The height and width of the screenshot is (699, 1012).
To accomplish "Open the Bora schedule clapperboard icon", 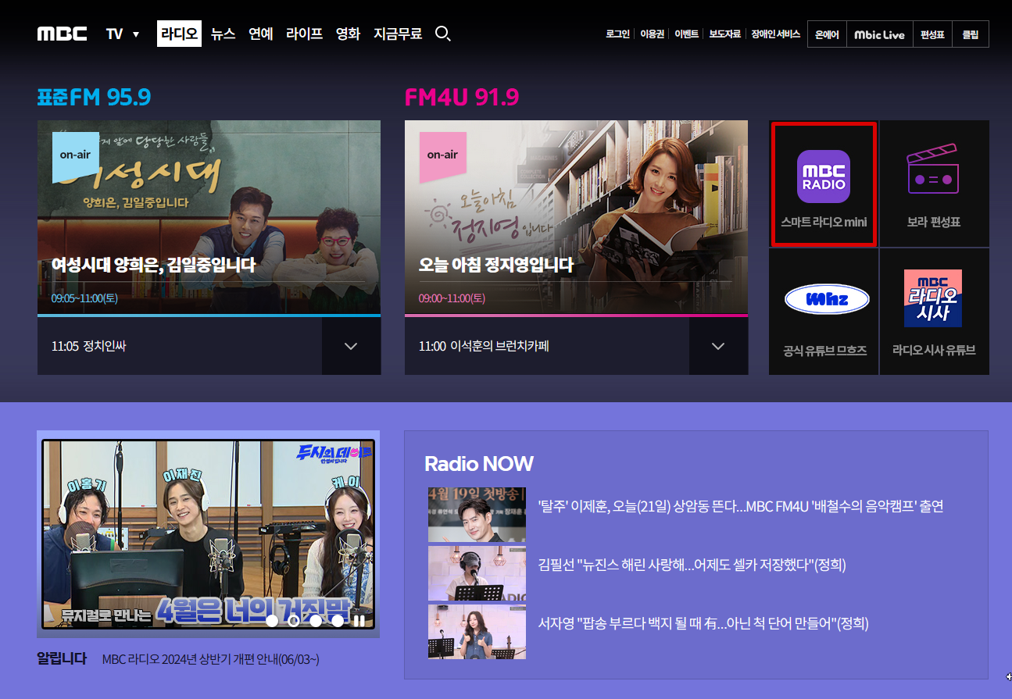I will (933, 169).
